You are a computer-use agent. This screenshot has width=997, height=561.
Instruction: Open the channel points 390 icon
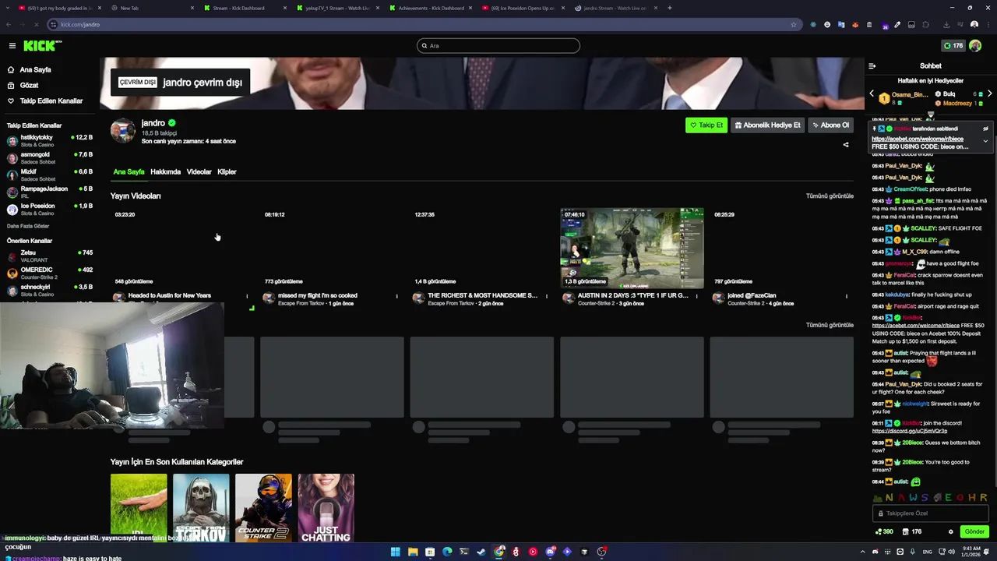tap(884, 531)
